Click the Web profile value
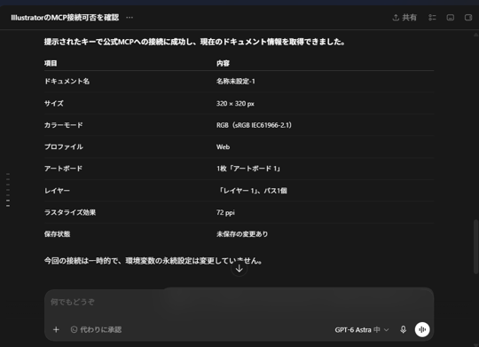This screenshot has height=347, width=479. click(223, 146)
